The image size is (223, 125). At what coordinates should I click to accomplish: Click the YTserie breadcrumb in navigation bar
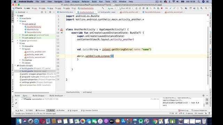[x=17, y=8]
